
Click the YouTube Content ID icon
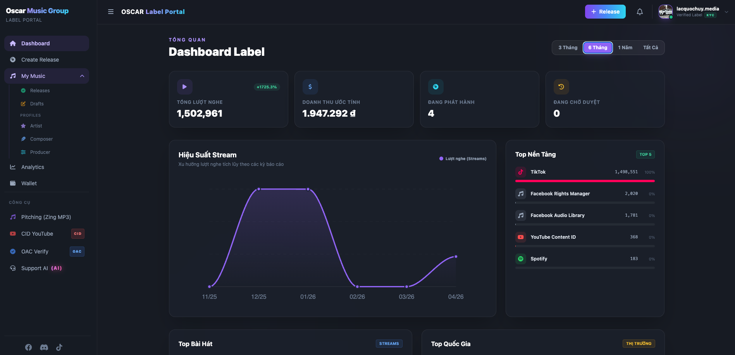pos(521,237)
